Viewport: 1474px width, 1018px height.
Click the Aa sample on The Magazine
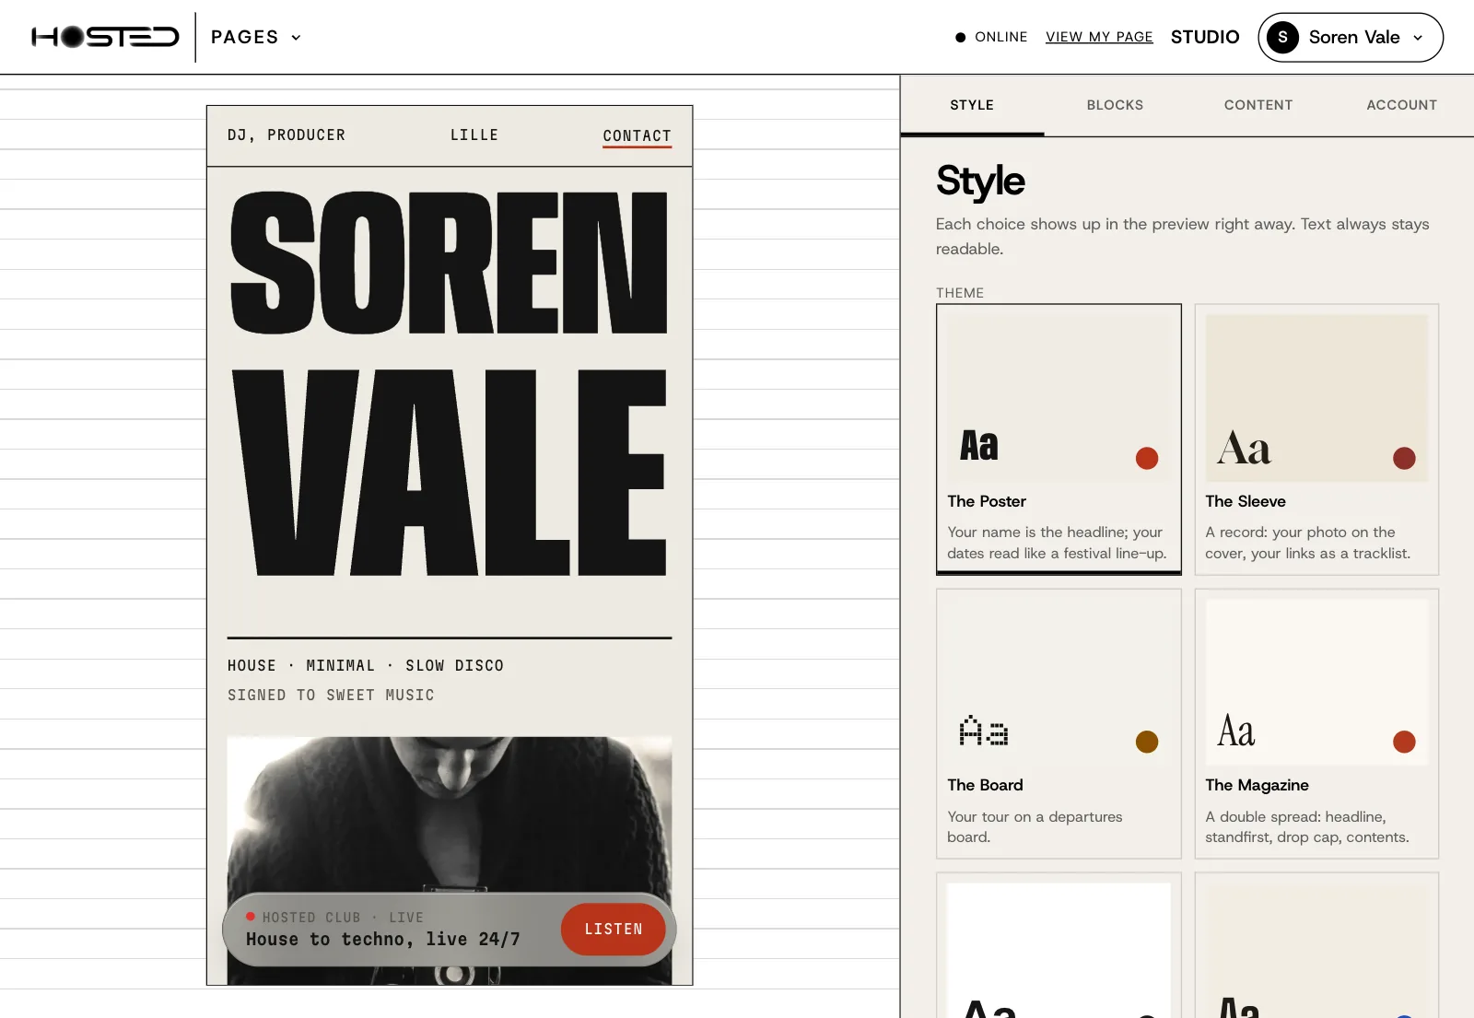point(1236,731)
